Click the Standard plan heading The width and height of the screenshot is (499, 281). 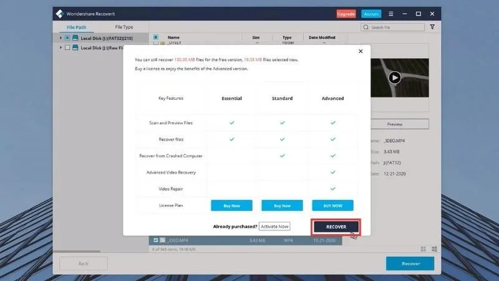(x=283, y=98)
